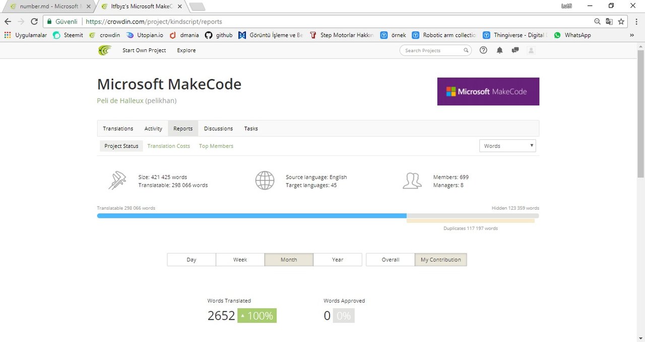The image size is (645, 342).
Task: Open the Translation Costs link
Action: pyautogui.click(x=169, y=146)
